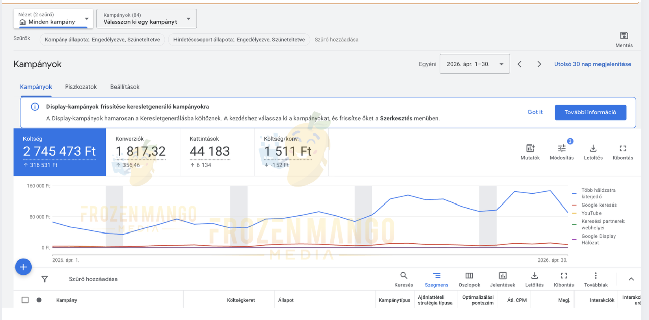649x320 pixels.
Task: Sort by the Állapot column header
Action: click(286, 300)
